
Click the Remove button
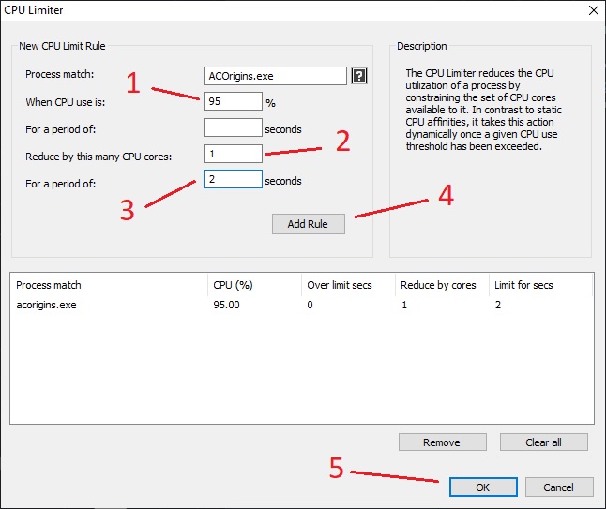tap(442, 442)
